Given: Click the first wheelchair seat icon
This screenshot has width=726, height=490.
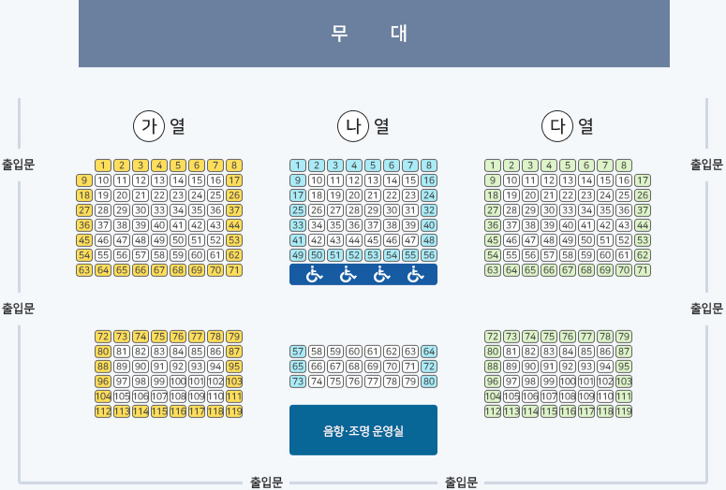Looking at the screenshot, I should click(314, 275).
